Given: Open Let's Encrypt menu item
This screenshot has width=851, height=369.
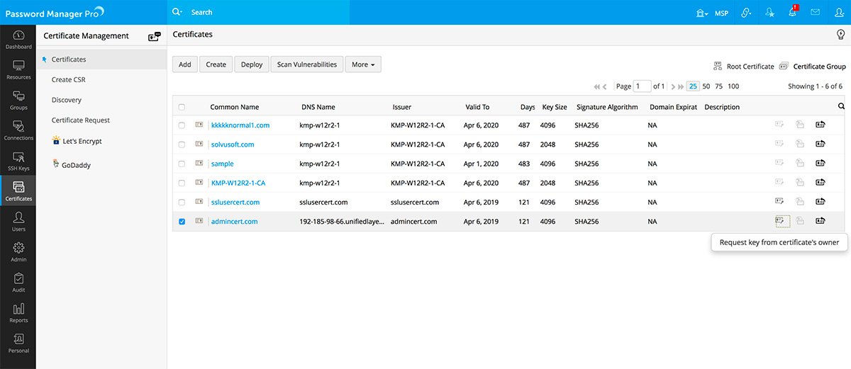Looking at the screenshot, I should point(82,142).
